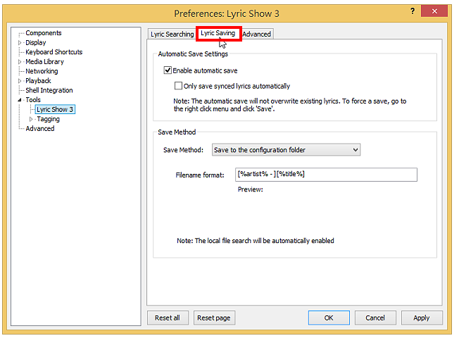459x338 pixels.
Task: Expand the Media Library tree node
Action: tap(20, 62)
